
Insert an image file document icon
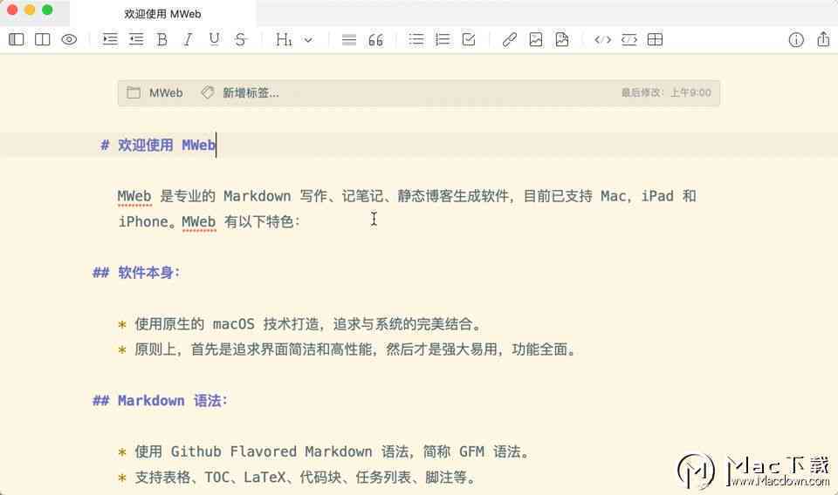(561, 39)
